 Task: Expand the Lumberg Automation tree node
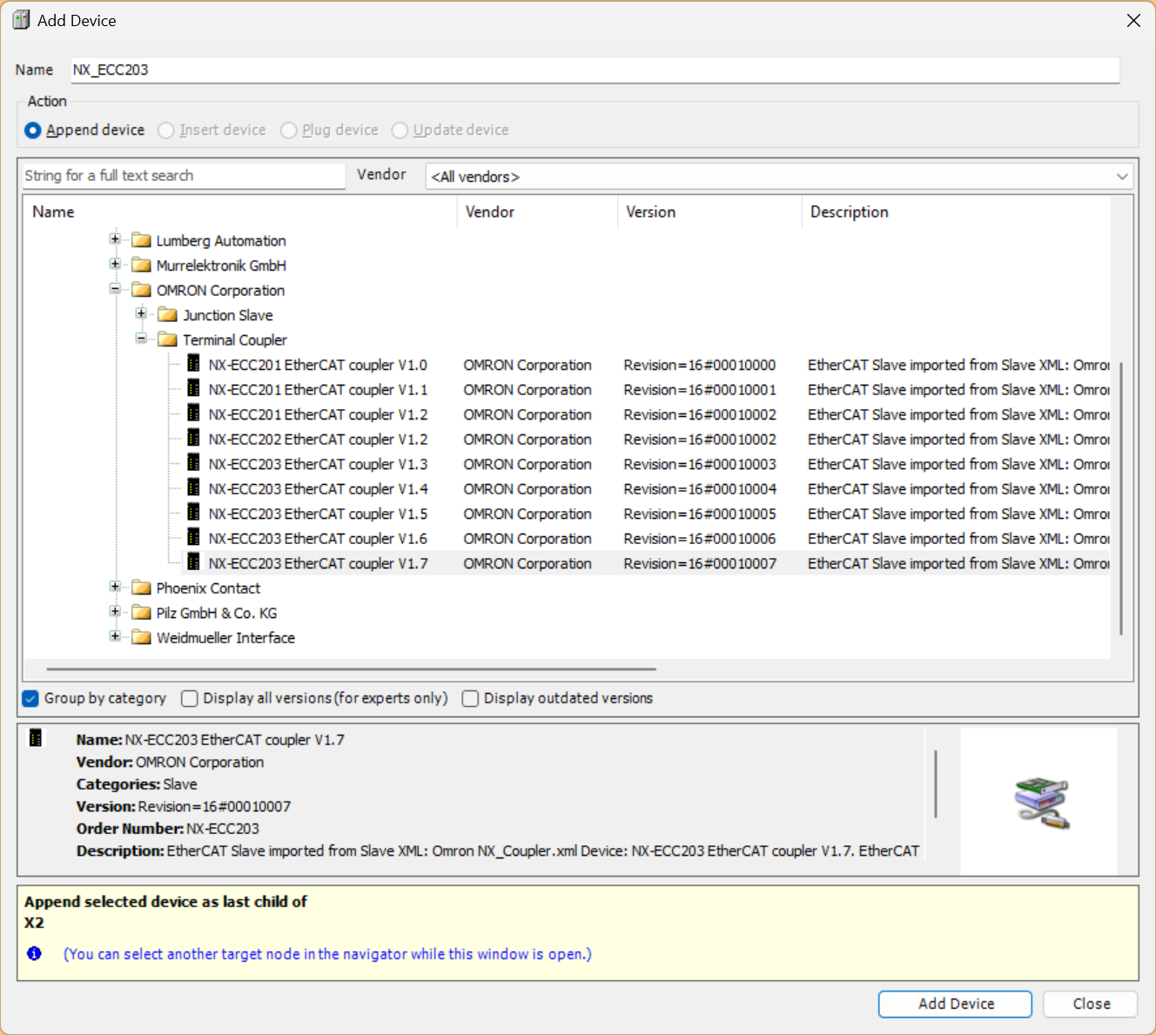tap(115, 239)
